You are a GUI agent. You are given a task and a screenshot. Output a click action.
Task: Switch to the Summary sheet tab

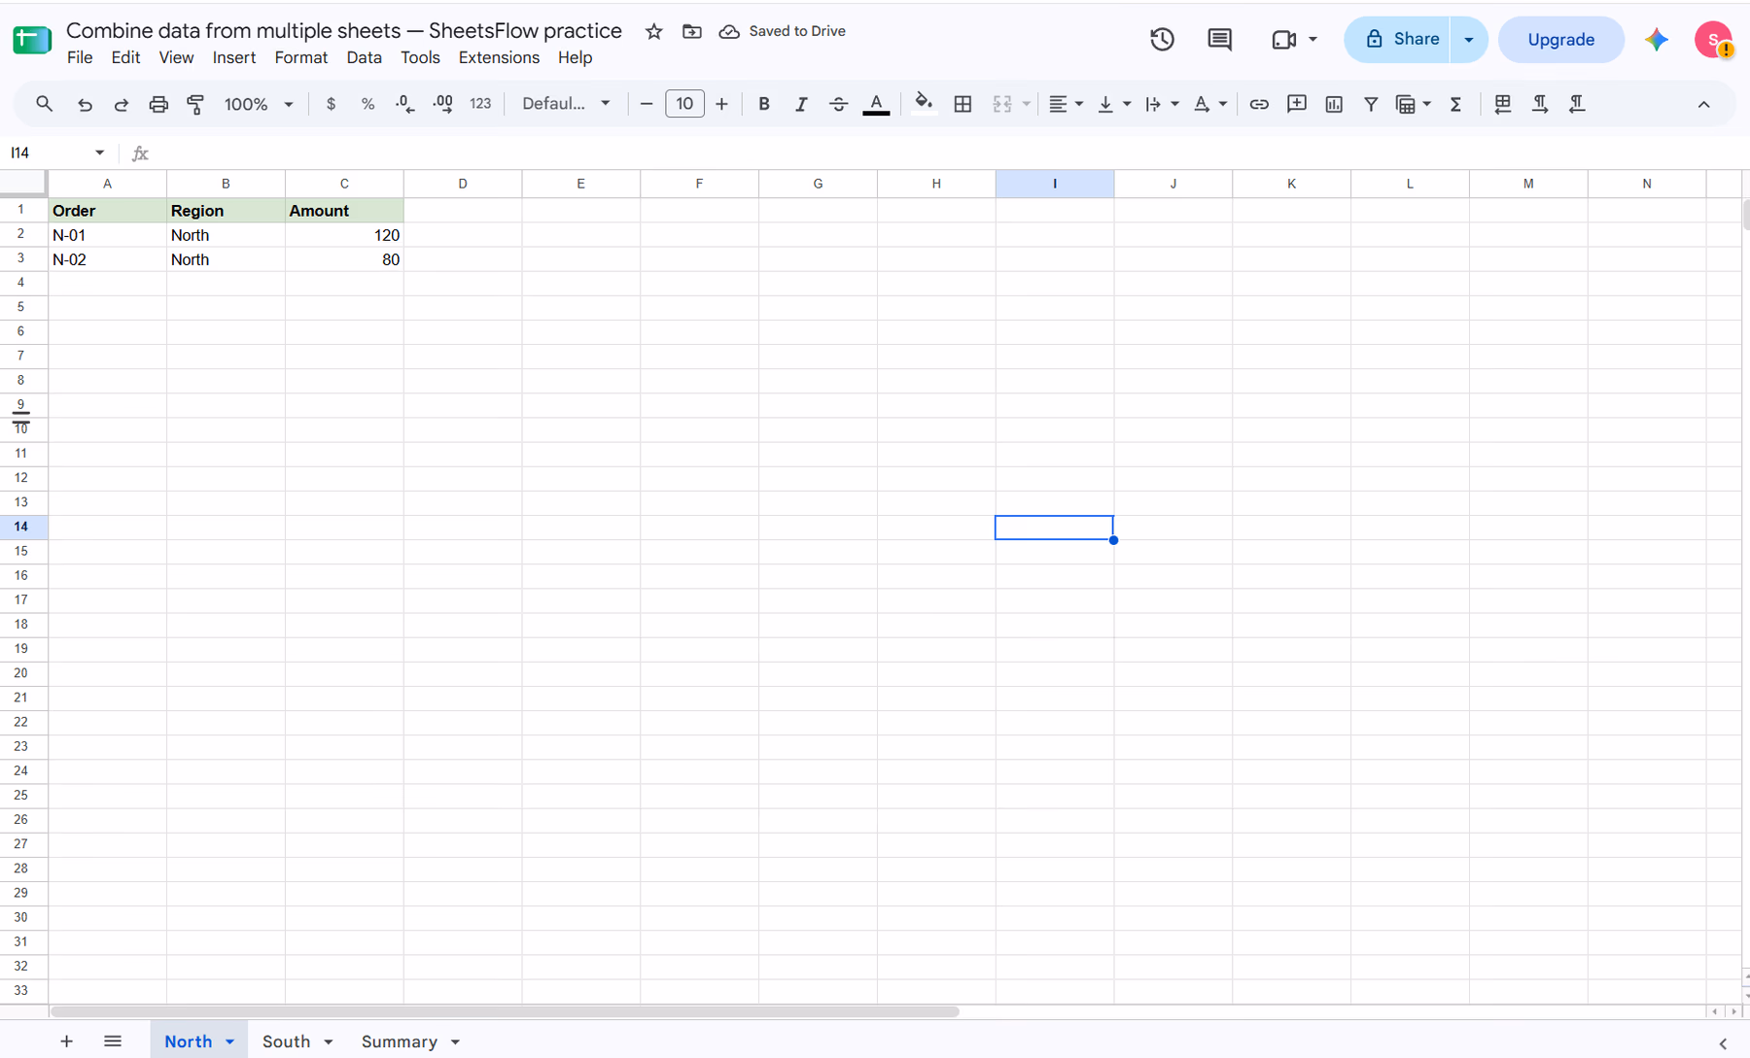pos(399,1041)
